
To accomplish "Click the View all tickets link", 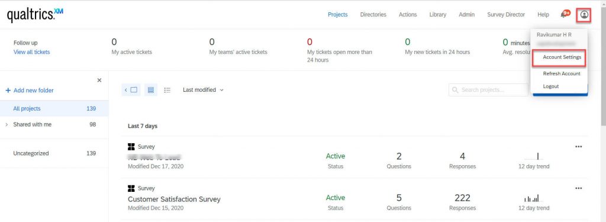I will point(32,52).
